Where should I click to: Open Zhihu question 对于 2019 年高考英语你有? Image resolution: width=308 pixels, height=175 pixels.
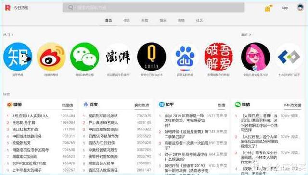click(x=186, y=157)
